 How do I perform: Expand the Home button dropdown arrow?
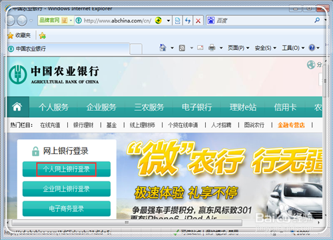(172, 48)
